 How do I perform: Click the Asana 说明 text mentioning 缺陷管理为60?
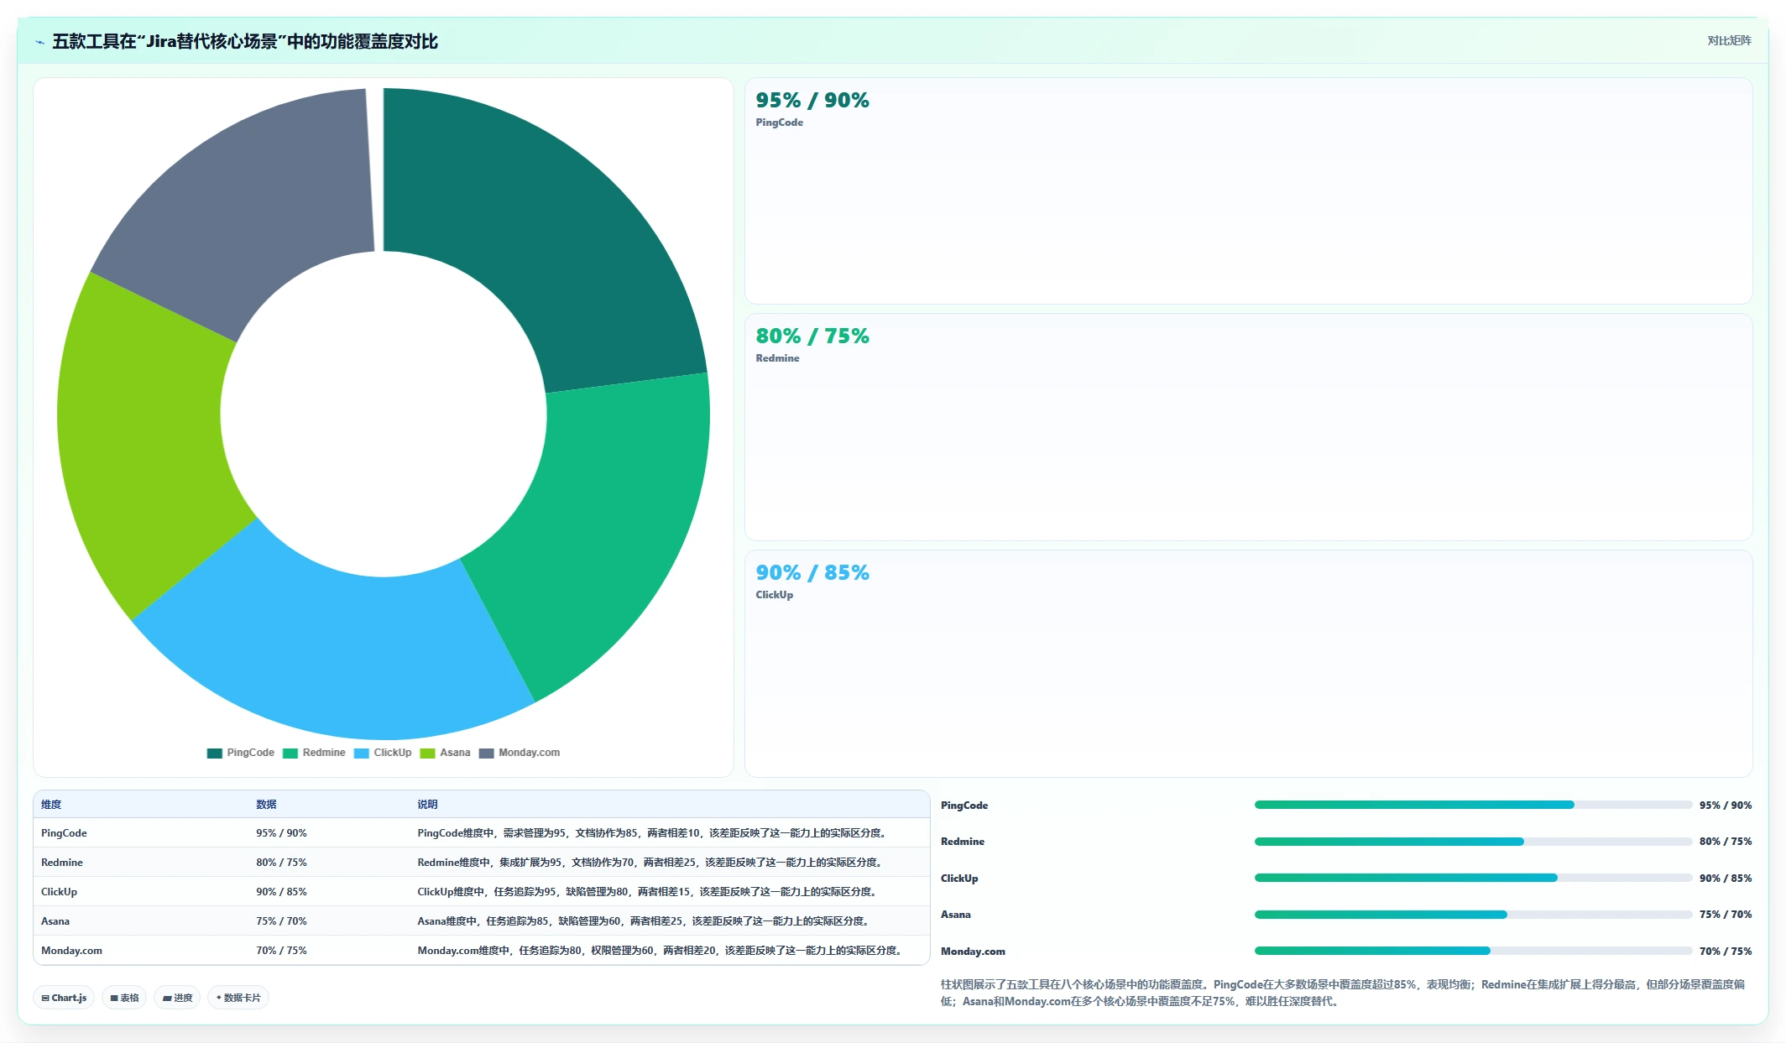click(x=645, y=921)
